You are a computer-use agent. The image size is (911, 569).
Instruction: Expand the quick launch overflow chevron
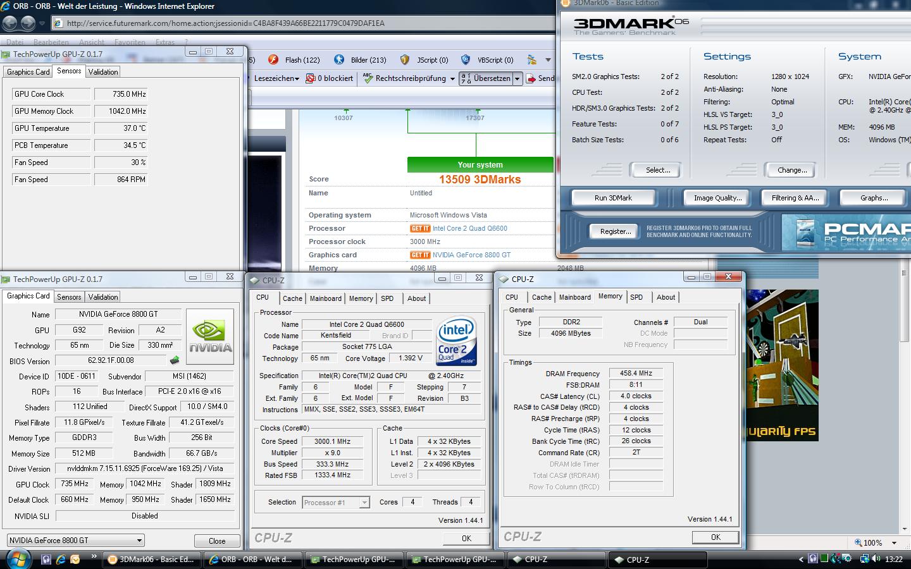[94, 557]
